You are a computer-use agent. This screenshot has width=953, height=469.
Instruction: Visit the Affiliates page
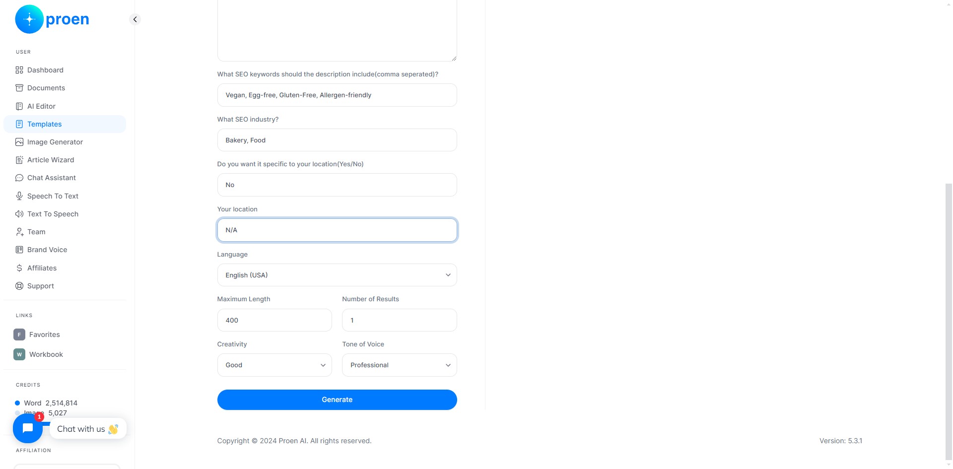[65, 268]
